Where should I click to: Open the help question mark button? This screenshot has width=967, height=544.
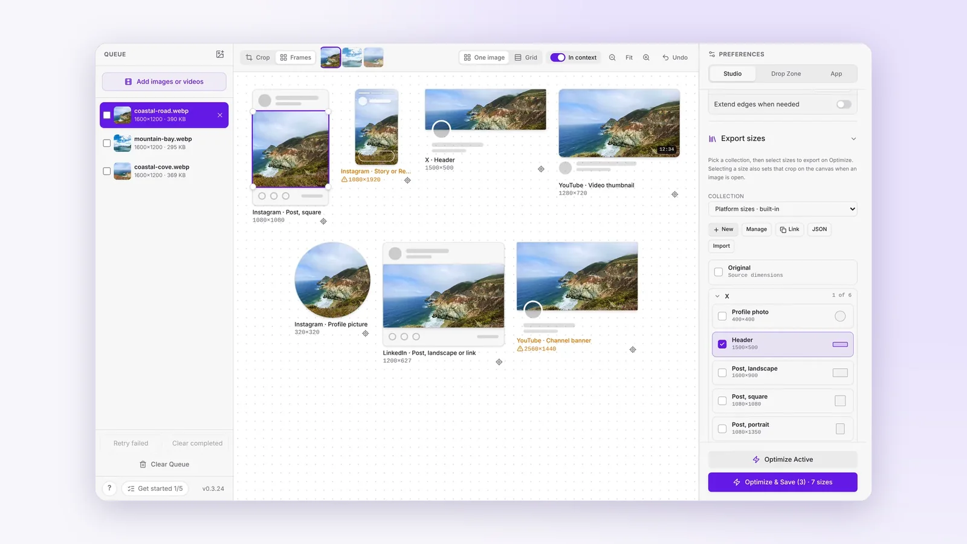(x=109, y=488)
